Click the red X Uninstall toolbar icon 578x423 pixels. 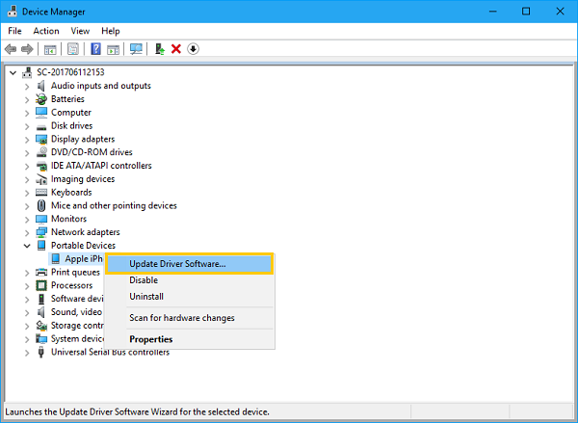pyautogui.click(x=176, y=49)
